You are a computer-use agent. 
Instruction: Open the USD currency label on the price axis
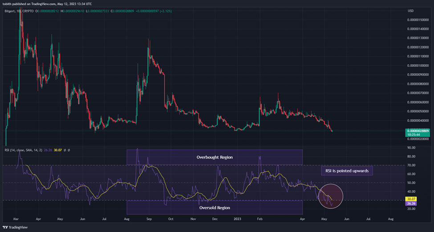(x=411, y=11)
